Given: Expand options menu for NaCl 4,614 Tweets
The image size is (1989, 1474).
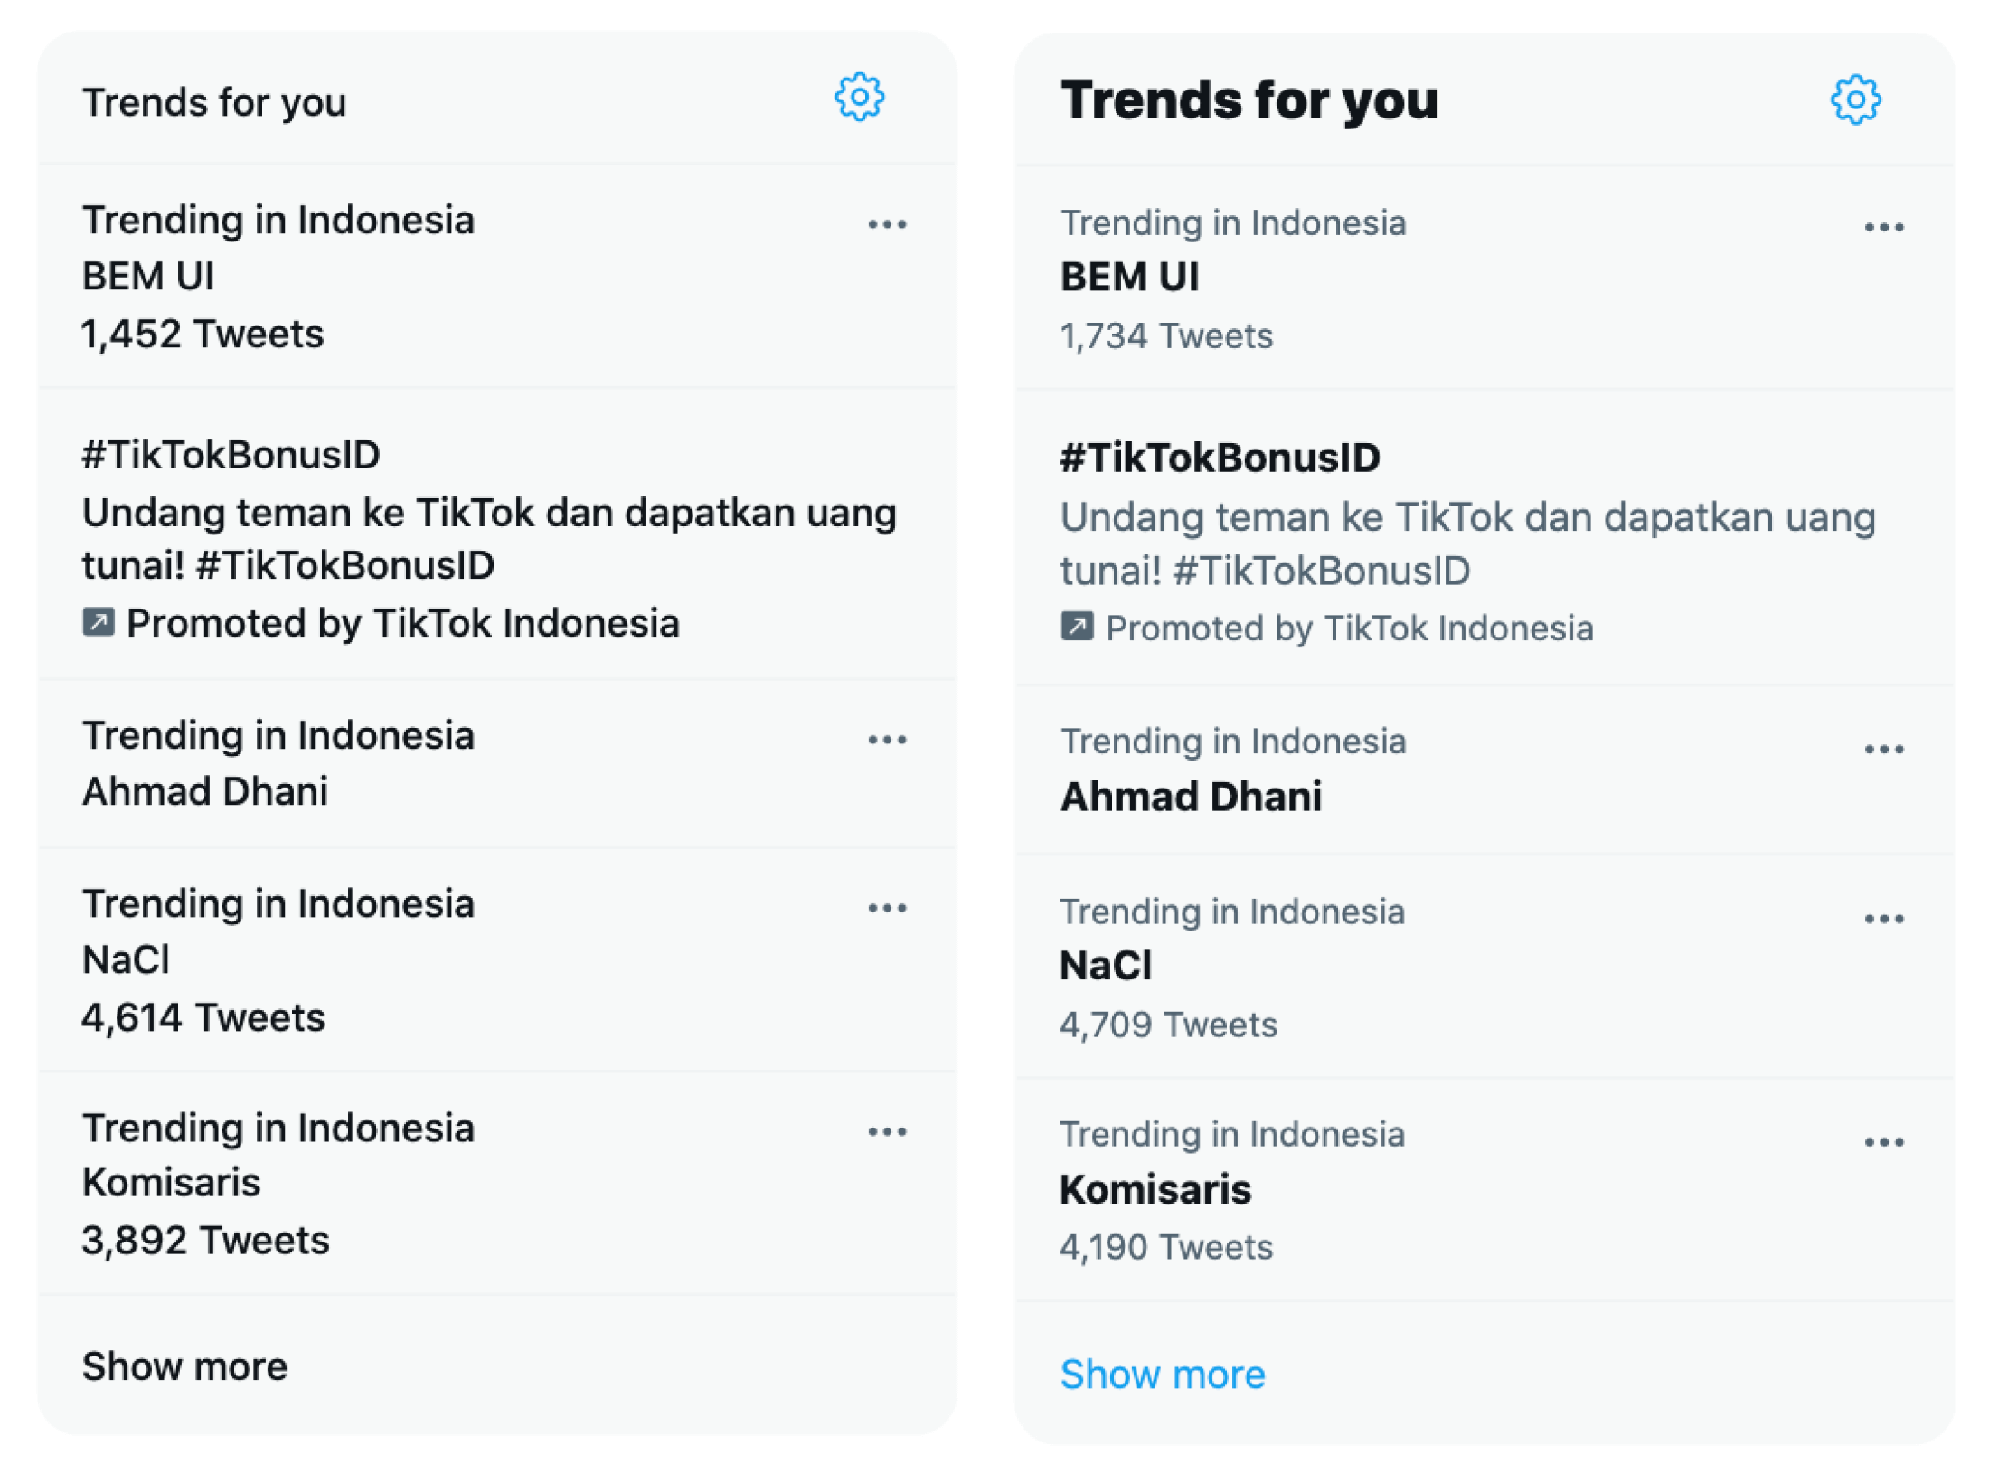Looking at the screenshot, I should [886, 908].
